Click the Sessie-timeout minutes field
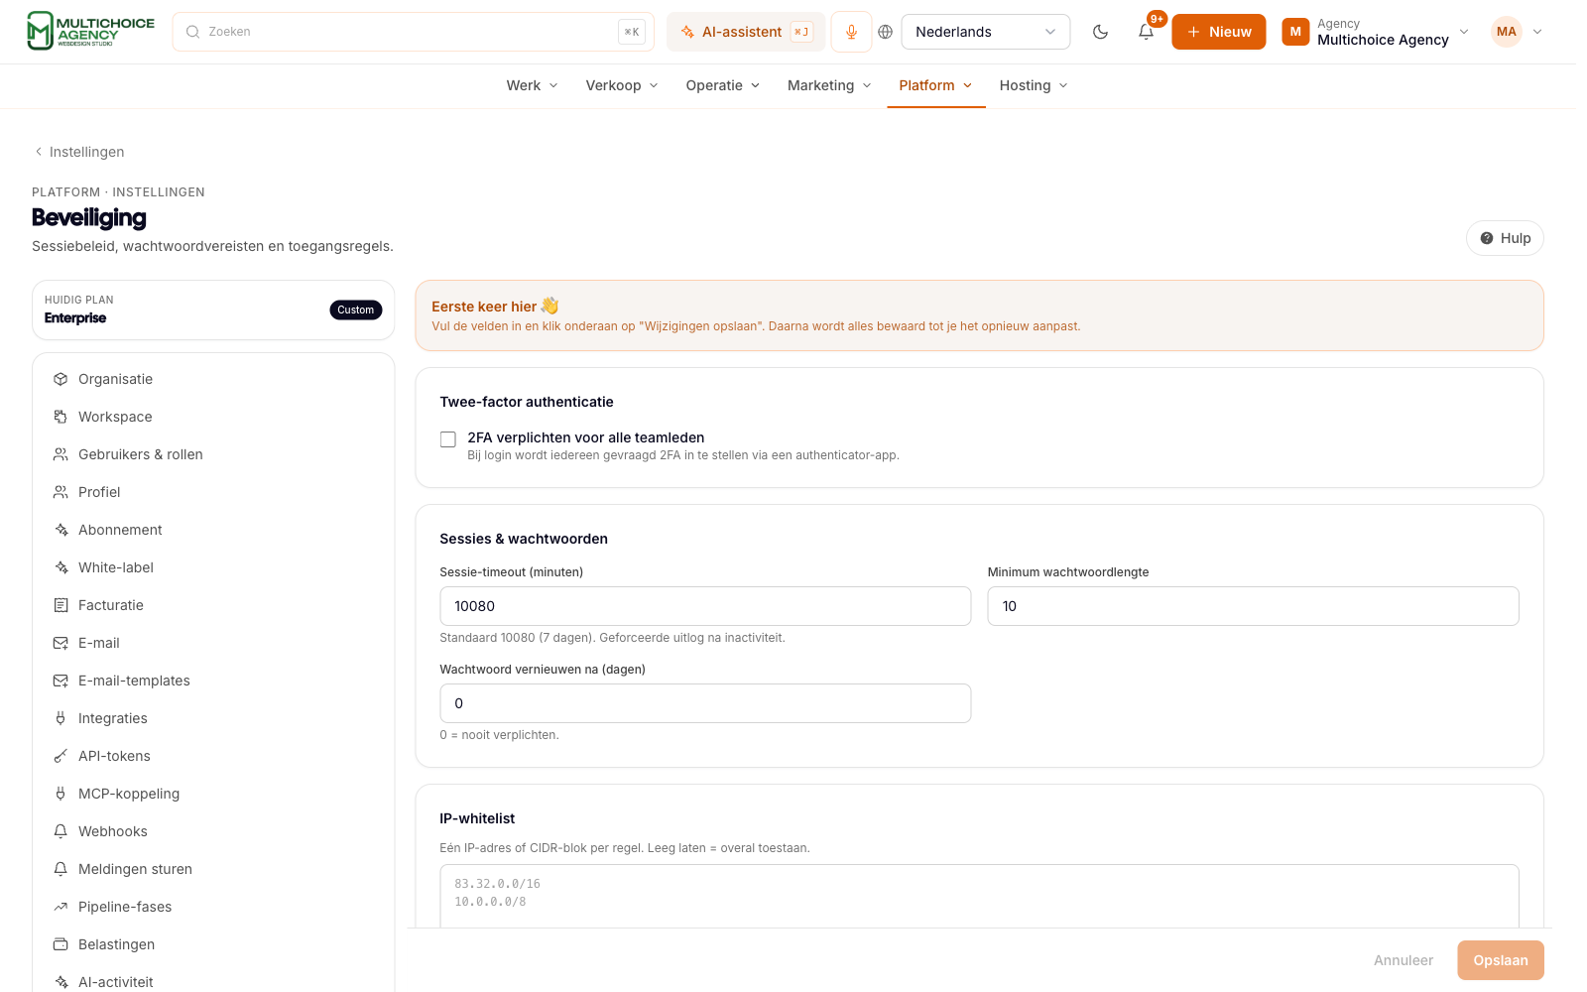 tap(705, 606)
